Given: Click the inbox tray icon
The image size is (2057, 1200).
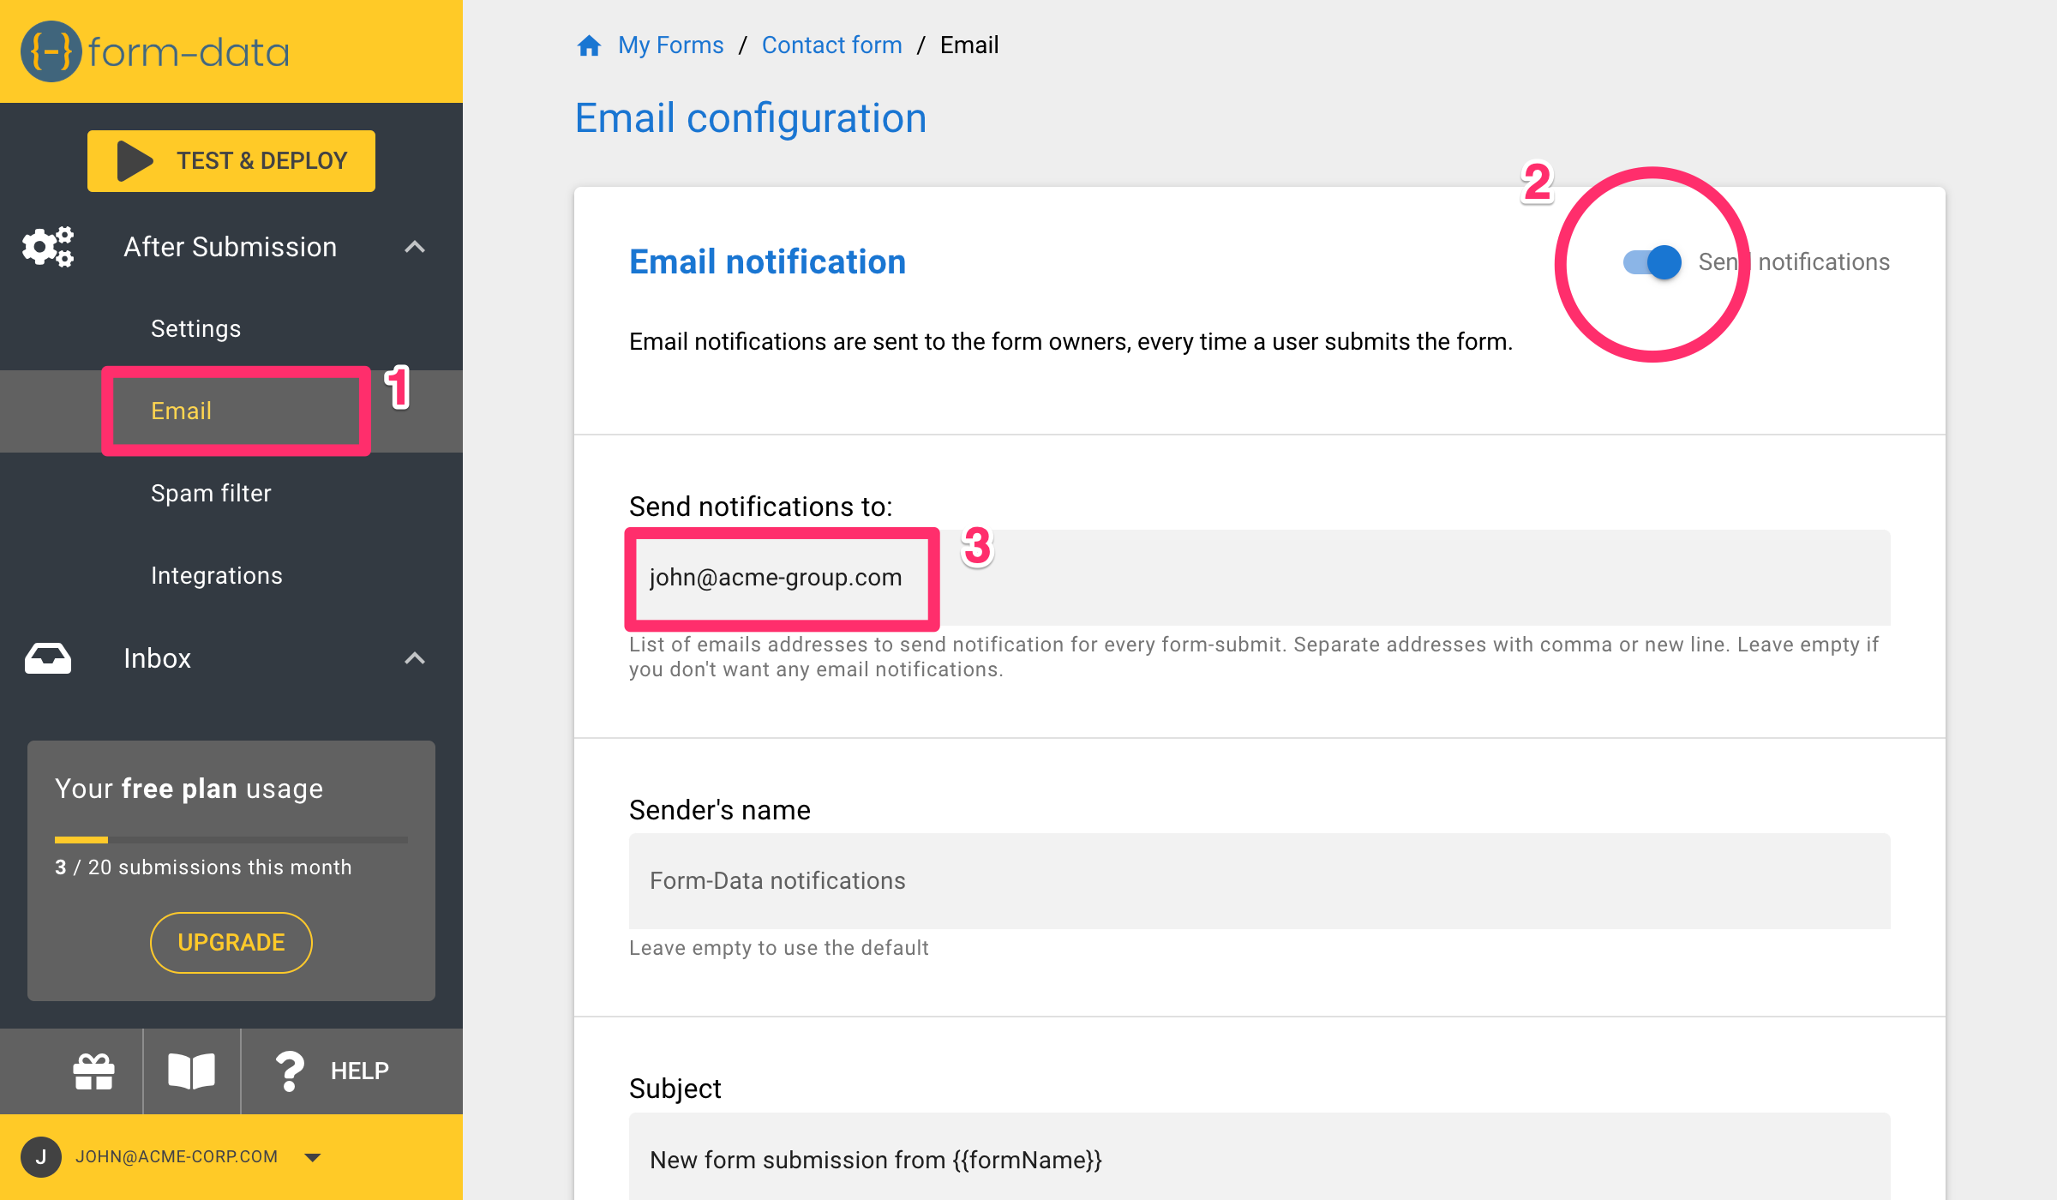Looking at the screenshot, I should click(x=48, y=657).
